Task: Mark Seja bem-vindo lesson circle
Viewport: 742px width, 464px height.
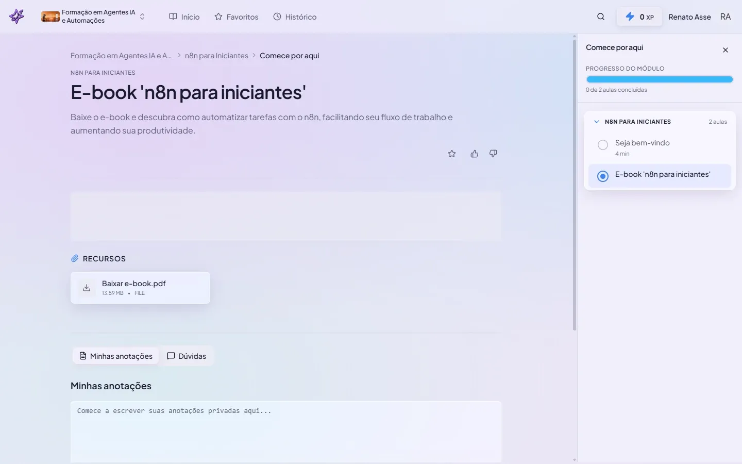Action: point(603,145)
